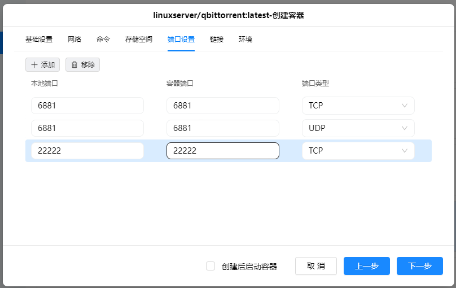The image size is (456, 288).
Task: Click local port field of first TCP row
Action: (87, 106)
